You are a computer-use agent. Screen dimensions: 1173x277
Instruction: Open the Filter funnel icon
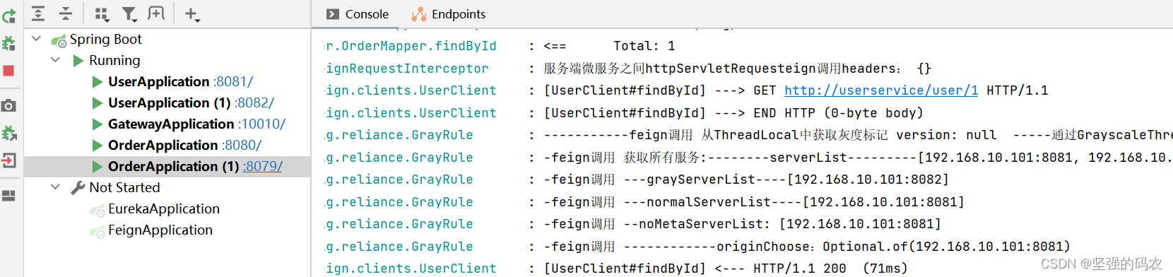(x=129, y=13)
